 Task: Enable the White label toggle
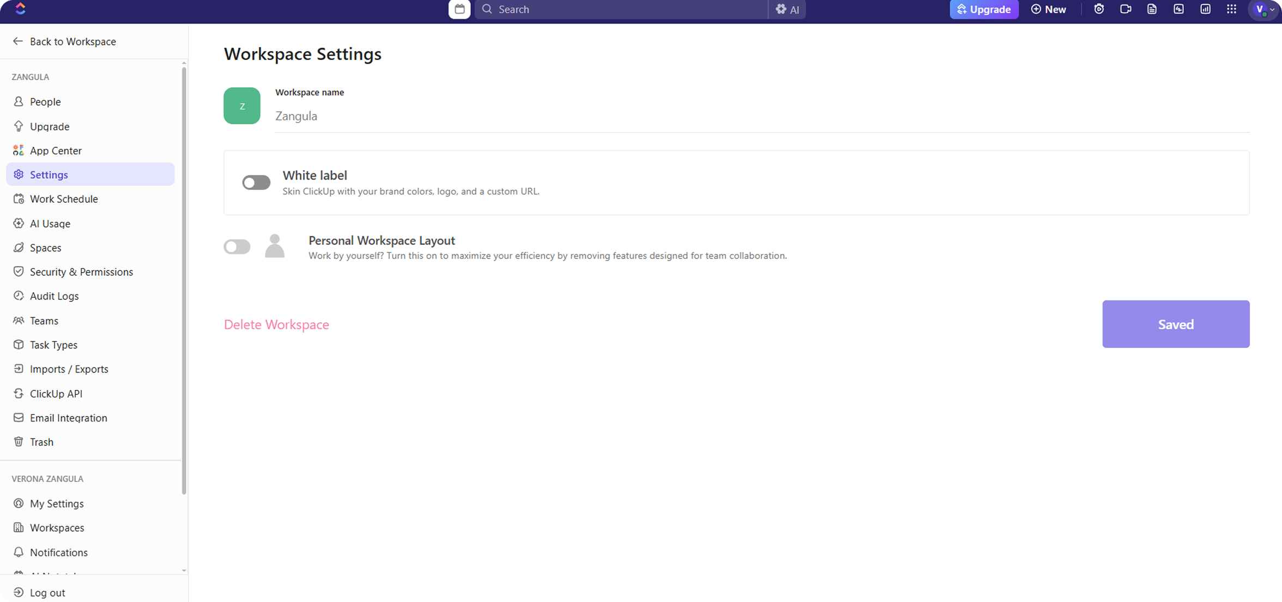[x=256, y=183]
